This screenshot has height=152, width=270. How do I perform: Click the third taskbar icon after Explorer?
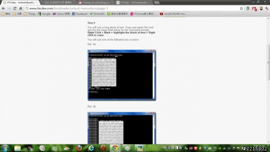[x=54, y=148]
